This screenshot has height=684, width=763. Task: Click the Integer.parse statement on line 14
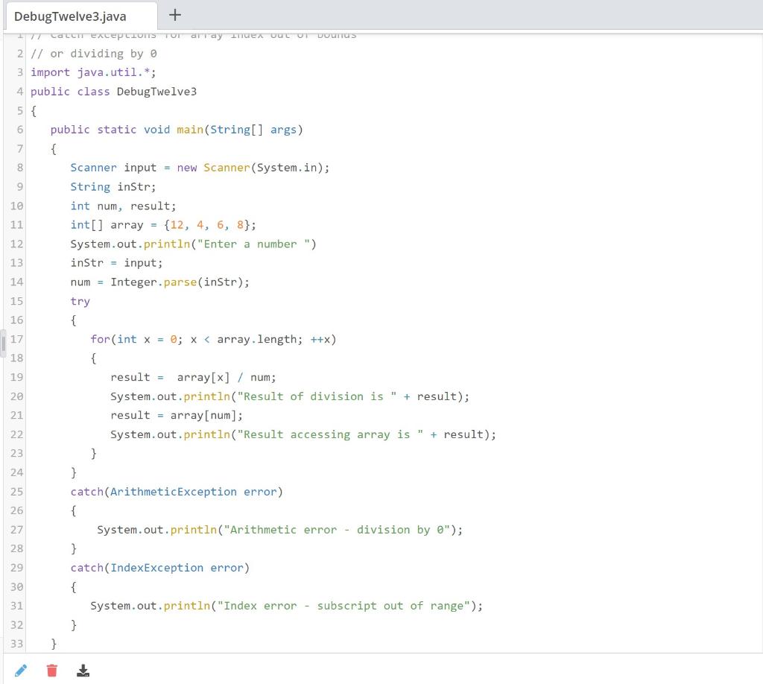159,282
